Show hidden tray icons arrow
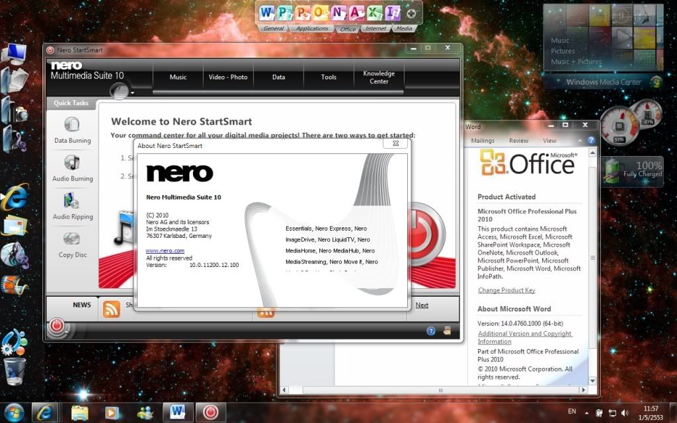The height and width of the screenshot is (423, 677). tap(586, 412)
